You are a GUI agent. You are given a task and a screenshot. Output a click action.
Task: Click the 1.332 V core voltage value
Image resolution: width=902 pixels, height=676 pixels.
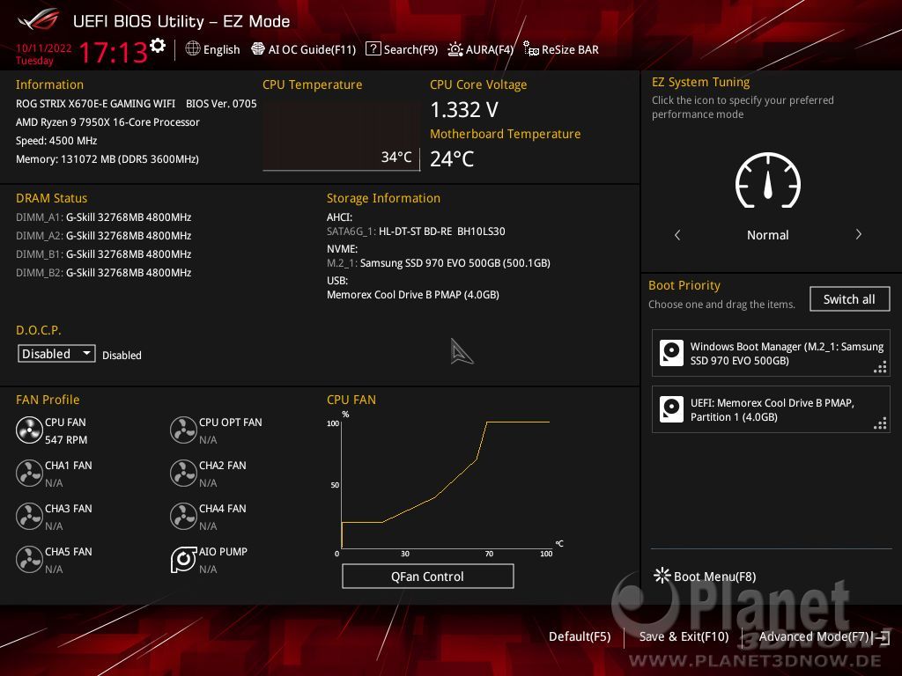(x=464, y=109)
